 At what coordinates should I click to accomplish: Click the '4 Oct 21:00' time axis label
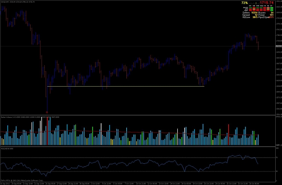point(106,184)
